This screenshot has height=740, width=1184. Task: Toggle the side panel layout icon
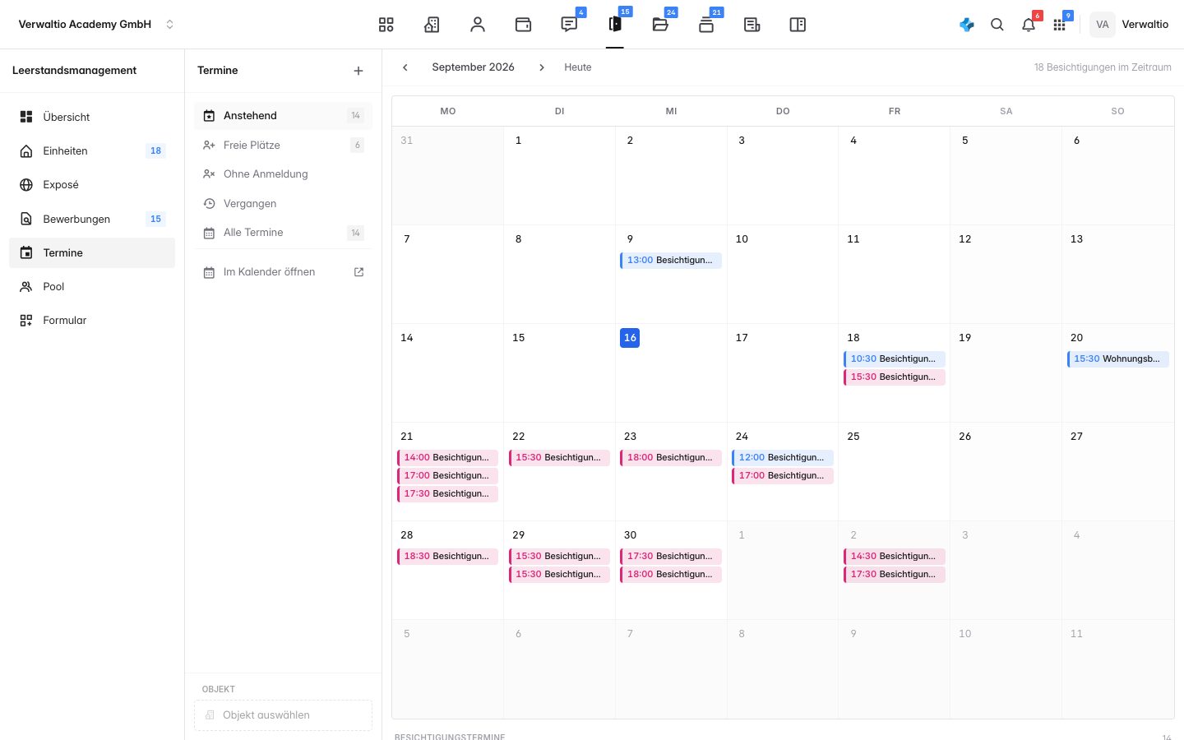point(798,25)
